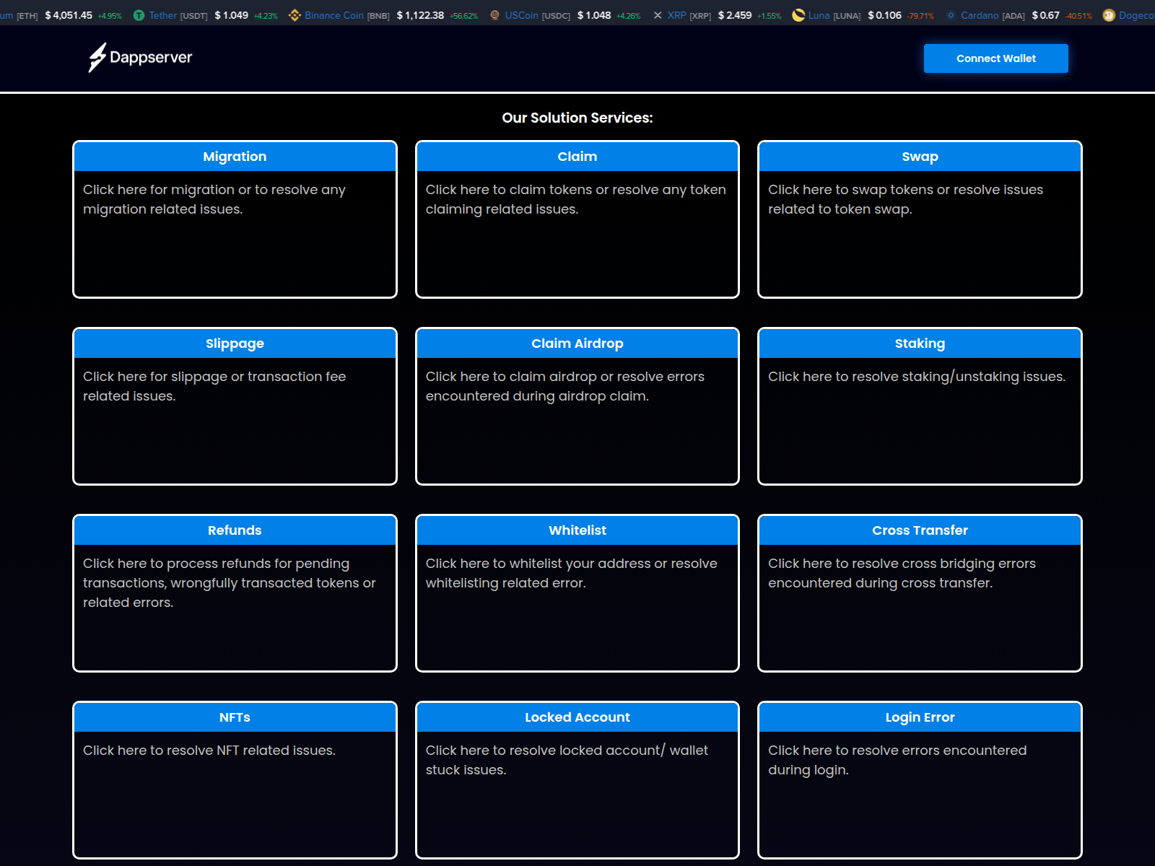
Task: Click the Tether coin icon in ticker
Action: click(x=139, y=15)
